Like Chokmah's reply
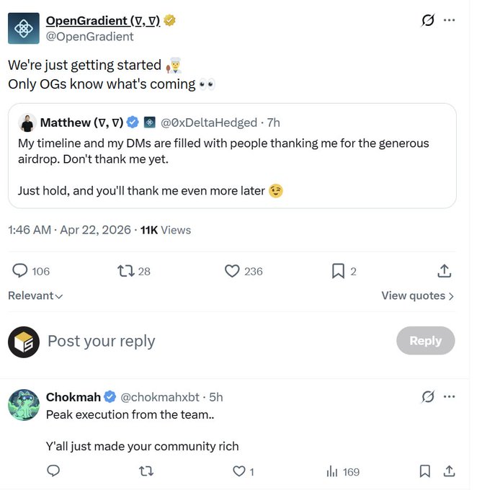The height and width of the screenshot is (490, 482). [x=238, y=471]
